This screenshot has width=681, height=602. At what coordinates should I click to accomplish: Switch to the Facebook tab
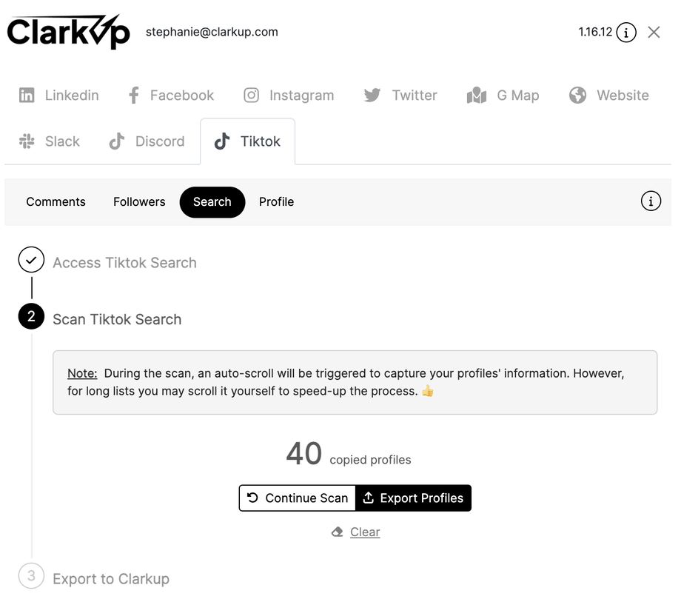(x=171, y=95)
